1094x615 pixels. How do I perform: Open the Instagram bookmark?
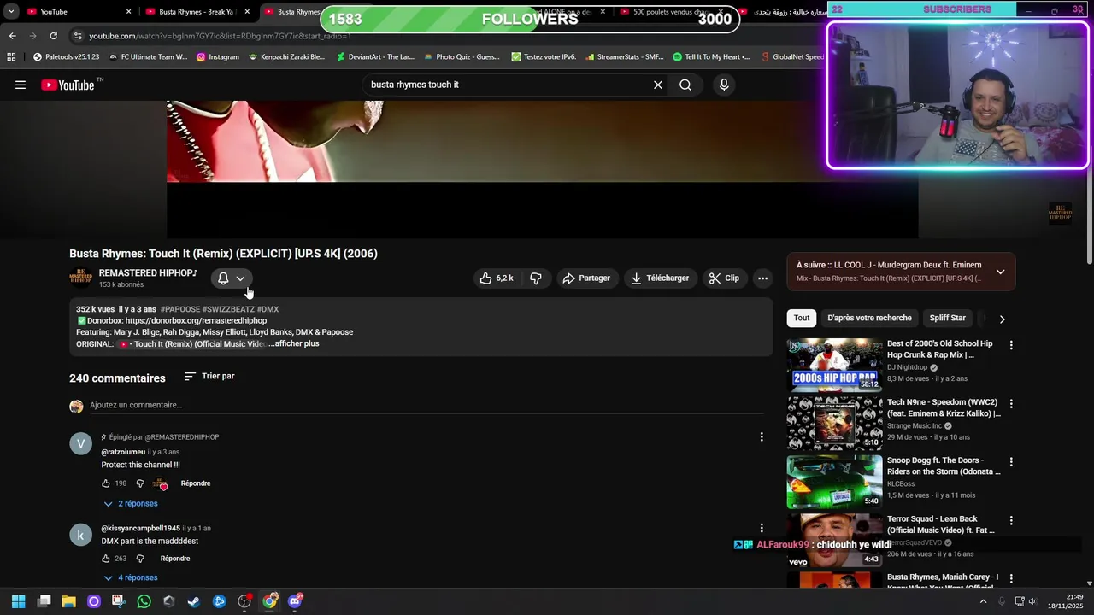[x=218, y=57]
